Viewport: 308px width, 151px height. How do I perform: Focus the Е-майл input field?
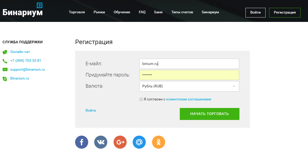[x=189, y=64]
